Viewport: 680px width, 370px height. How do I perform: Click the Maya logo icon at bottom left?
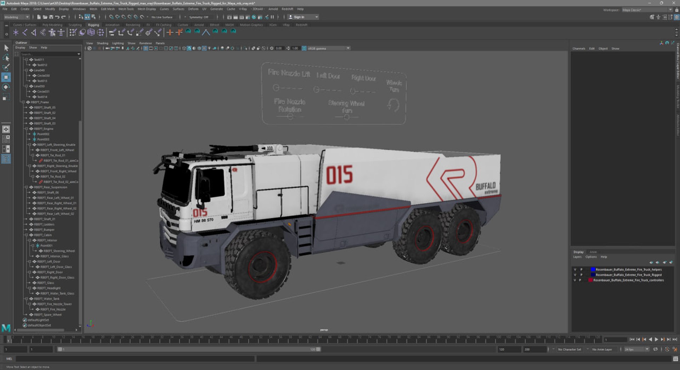(x=6, y=328)
